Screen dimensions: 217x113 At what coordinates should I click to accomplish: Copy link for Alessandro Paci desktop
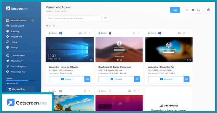pos(187,79)
